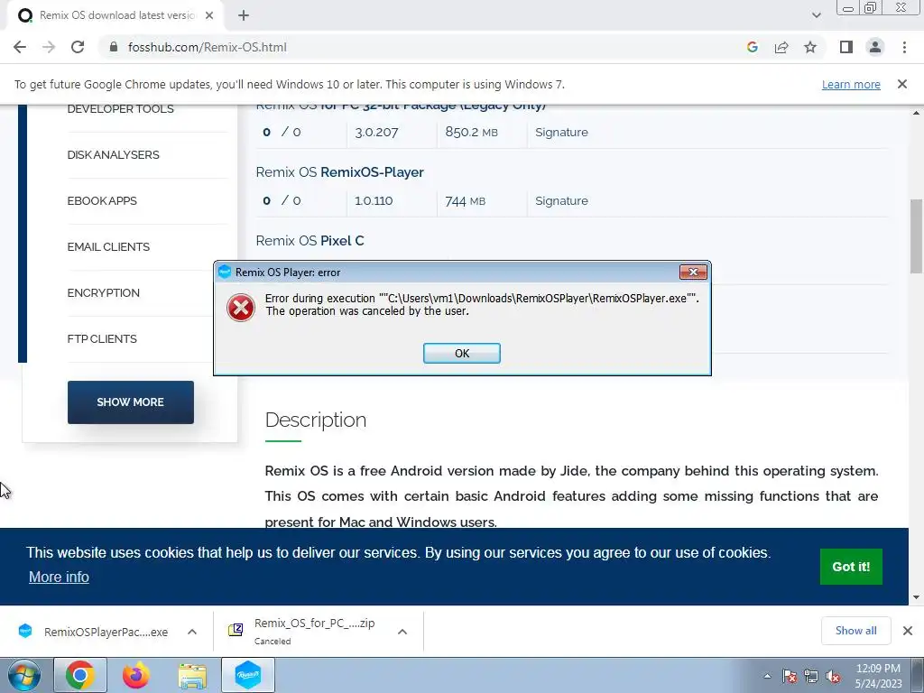
Task: Open the Remix OS RemixOS-Player download link
Action: [339, 172]
